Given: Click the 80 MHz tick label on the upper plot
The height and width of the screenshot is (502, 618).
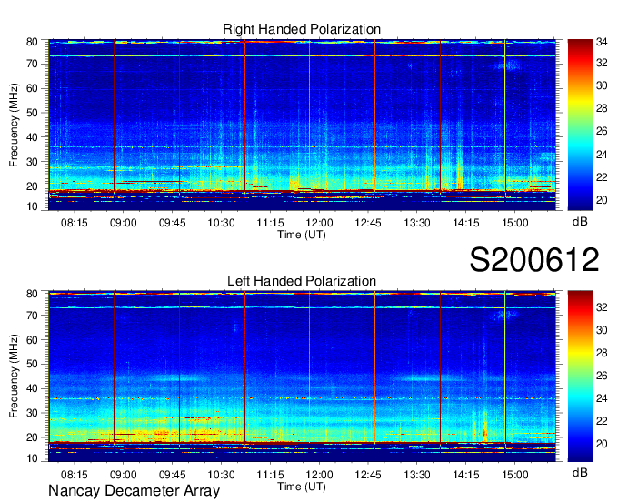Looking at the screenshot, I should (x=32, y=42).
